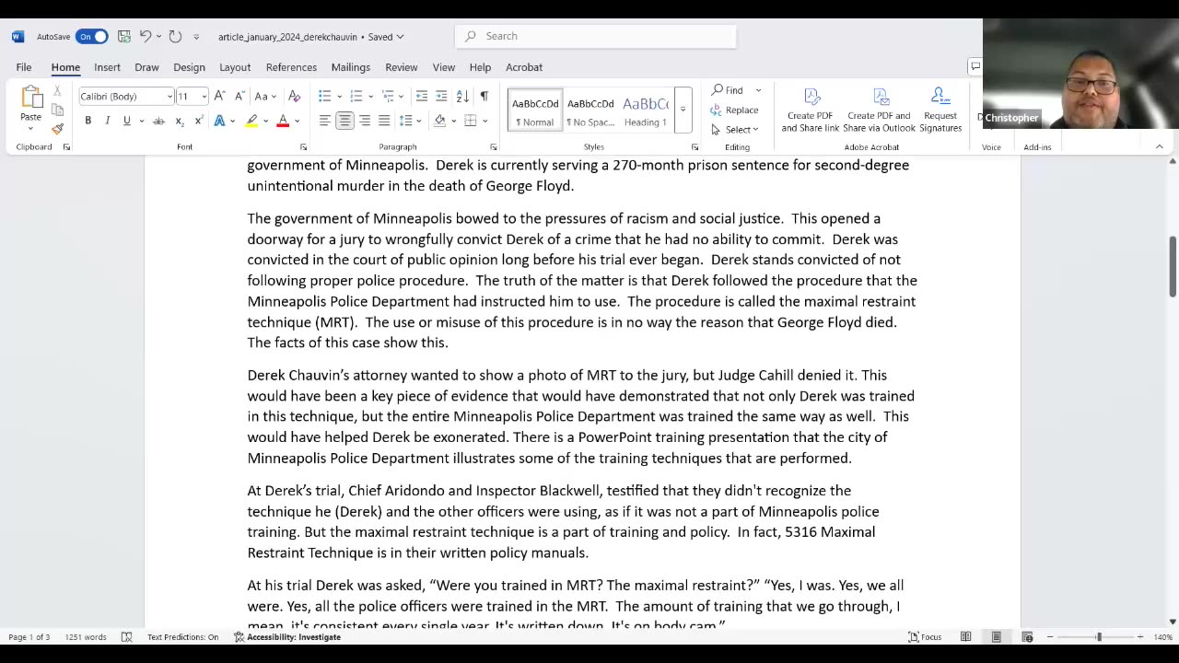Switch to Web Layout view
This screenshot has width=1179, height=663.
click(x=1027, y=637)
